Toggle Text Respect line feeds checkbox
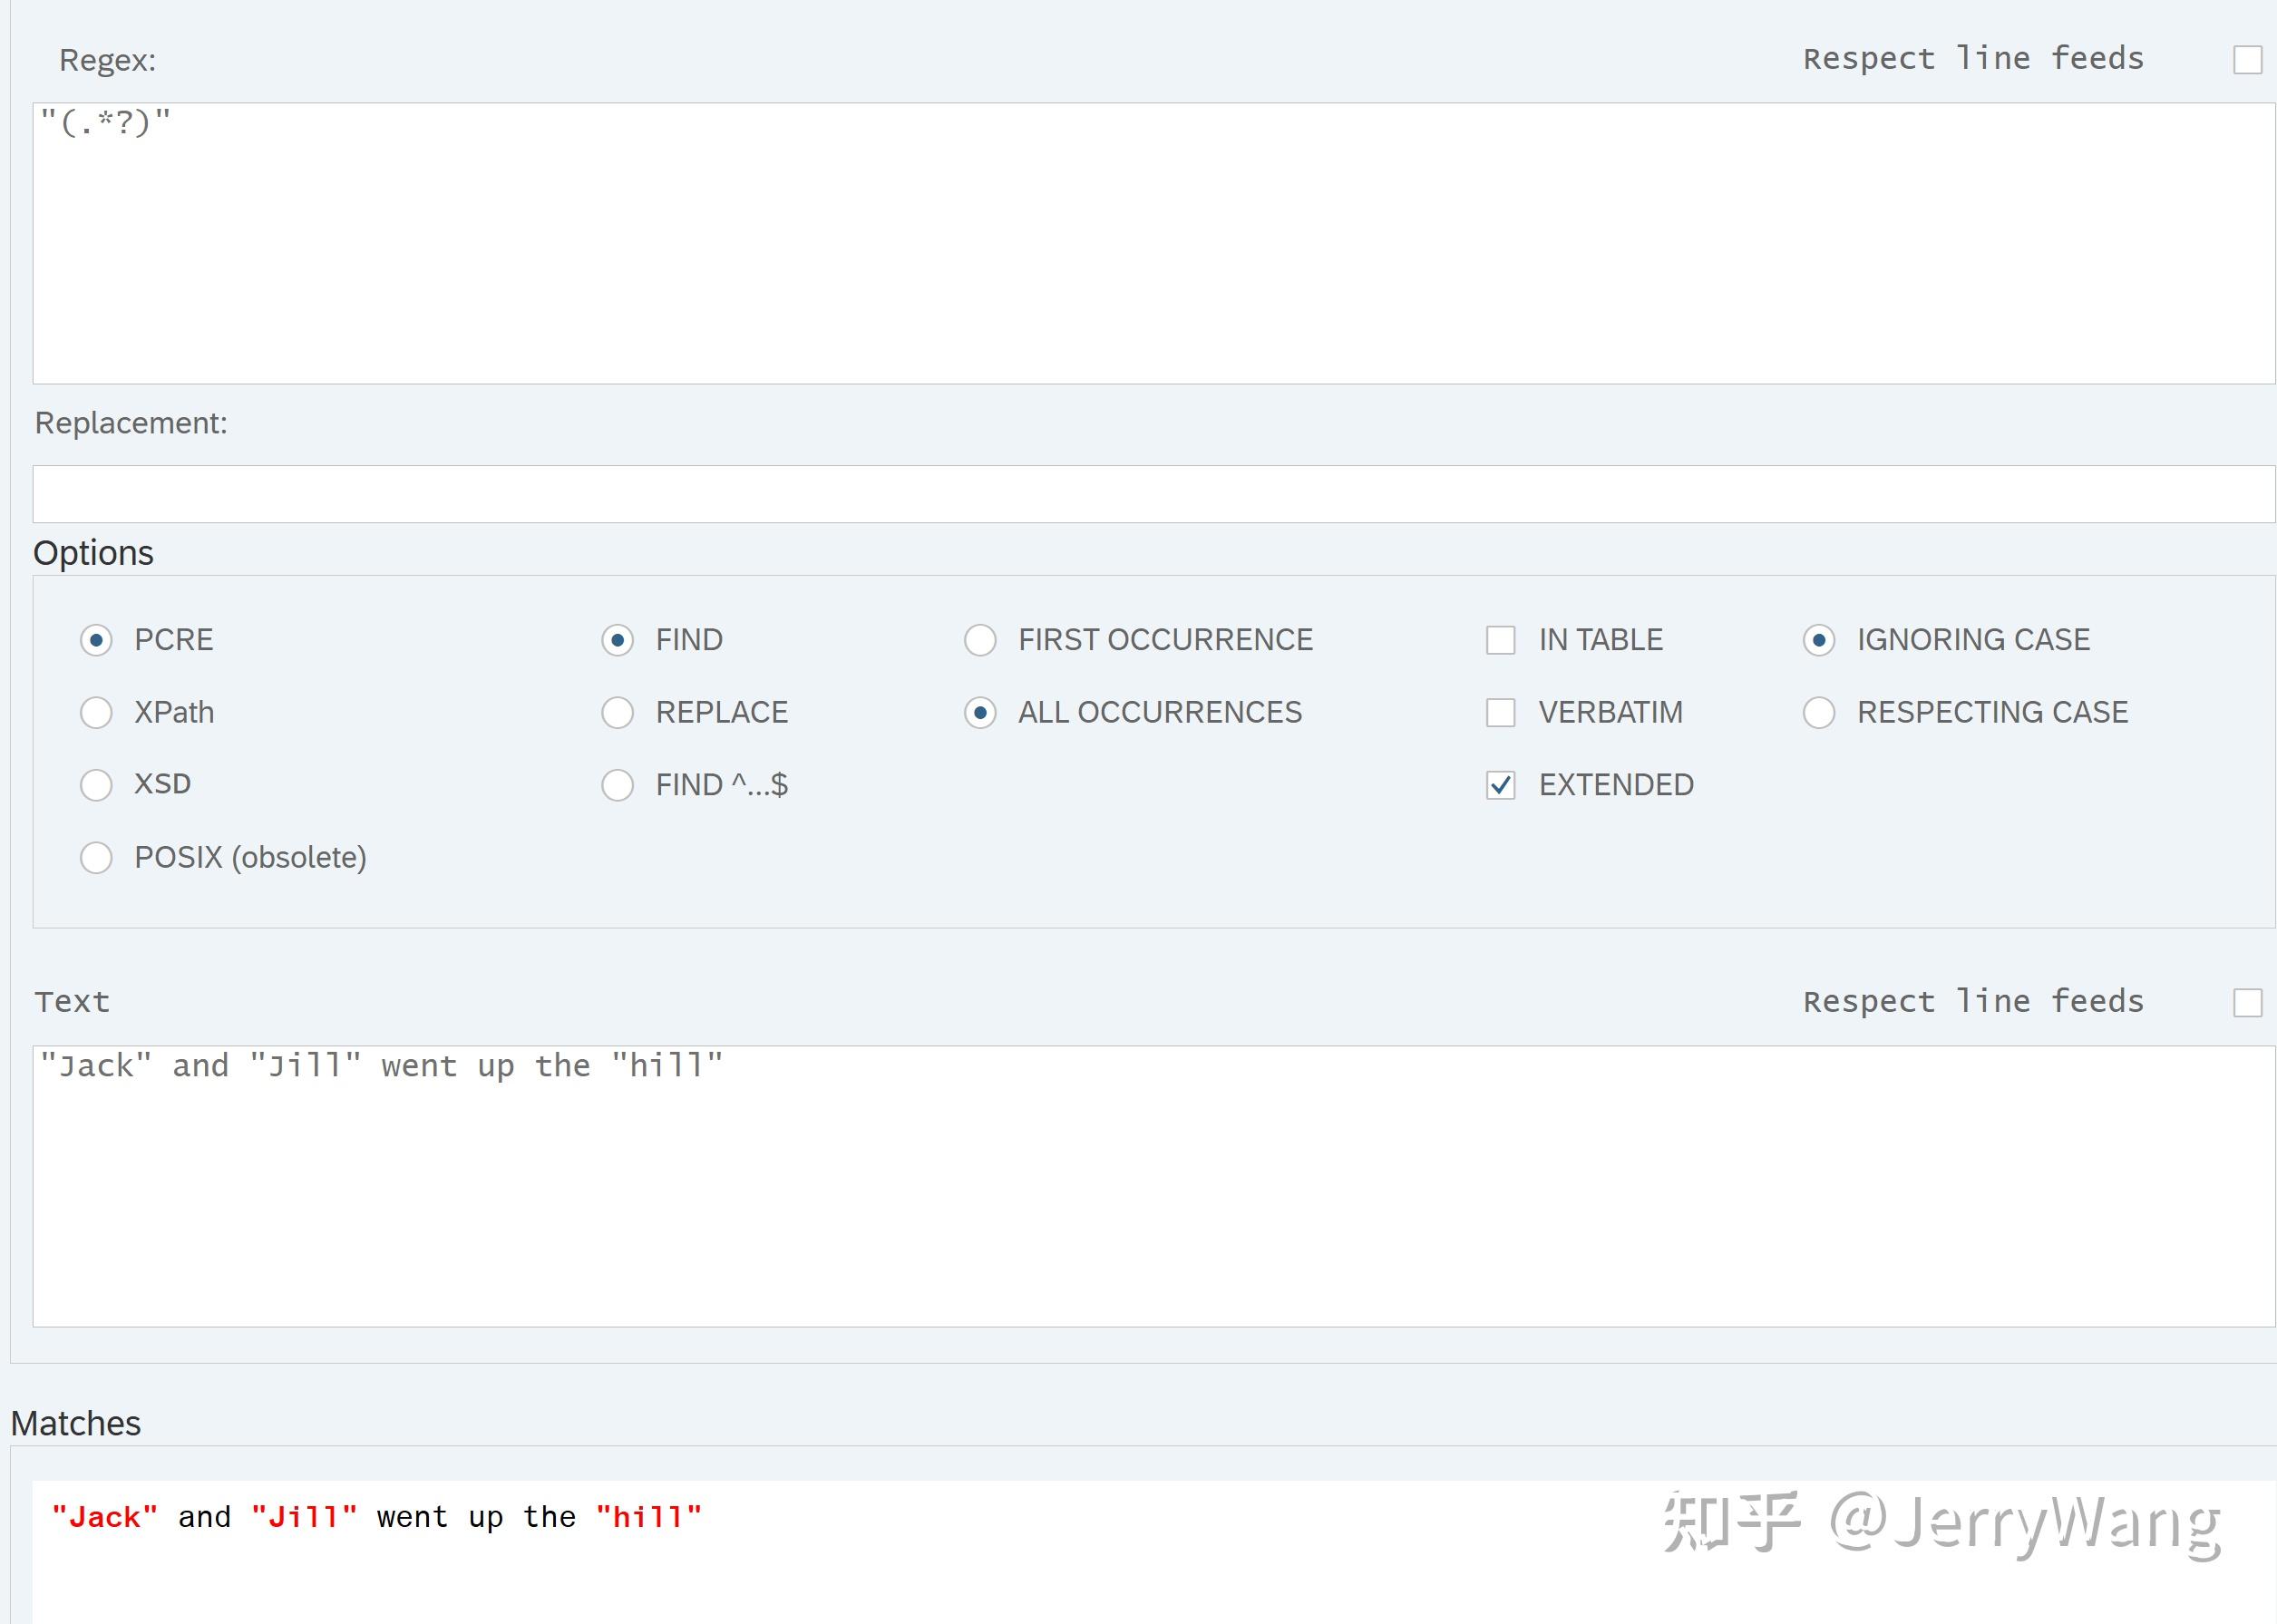2277x1624 pixels. point(2247,1003)
